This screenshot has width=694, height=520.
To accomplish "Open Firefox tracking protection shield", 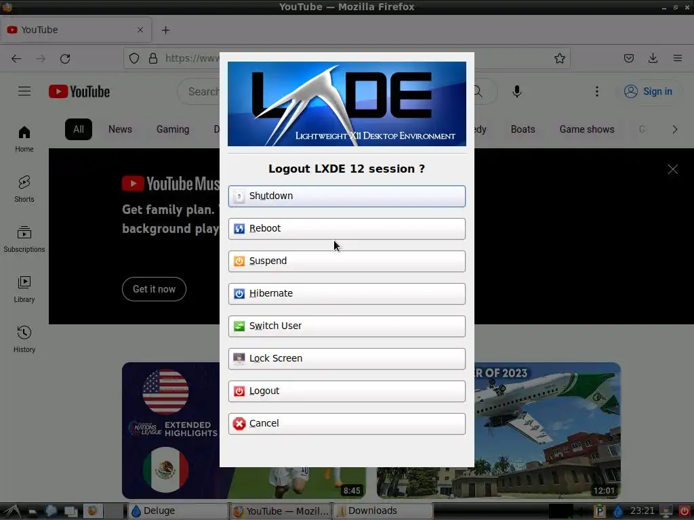I will point(134,58).
